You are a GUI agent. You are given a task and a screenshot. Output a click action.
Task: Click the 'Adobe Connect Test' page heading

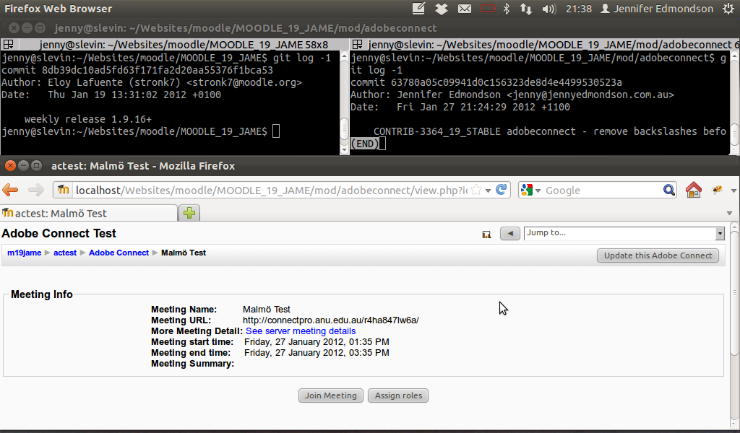pyautogui.click(x=59, y=233)
